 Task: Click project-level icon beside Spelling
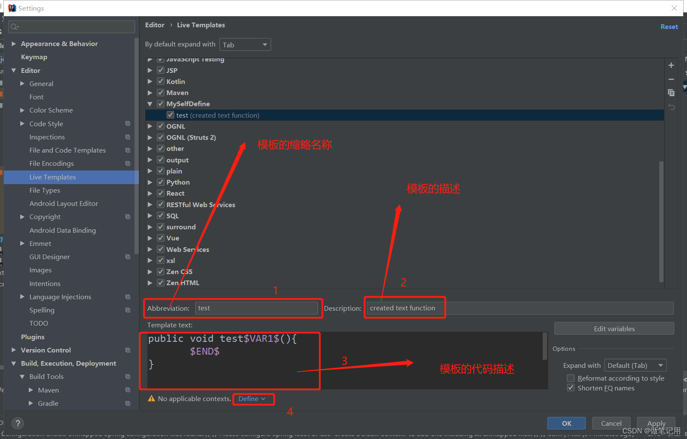pos(128,310)
